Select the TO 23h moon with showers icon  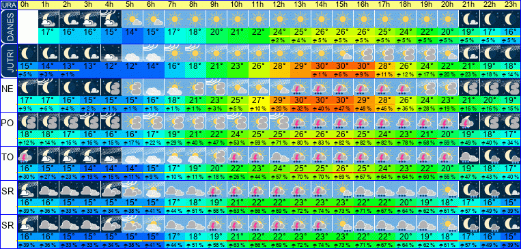[x=511, y=156]
